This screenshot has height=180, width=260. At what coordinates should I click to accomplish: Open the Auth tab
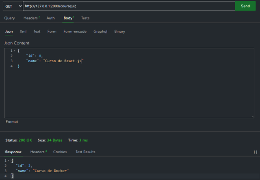point(50,18)
